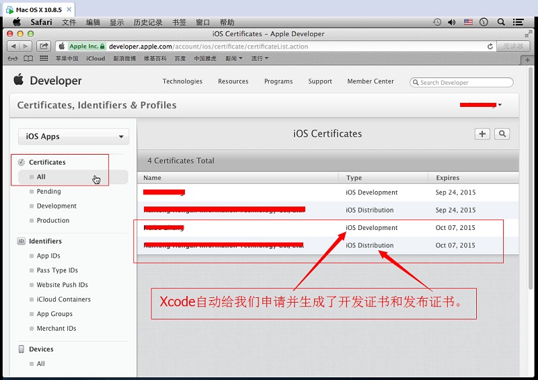Open input source flag icon
Screen dimensions: 538x380
468,22
